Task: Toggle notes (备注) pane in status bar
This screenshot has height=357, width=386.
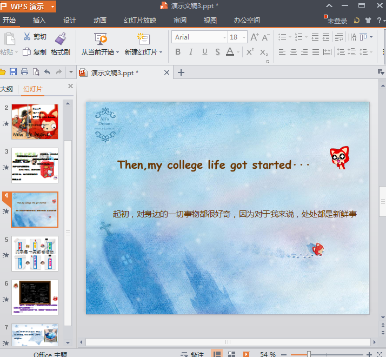Action: point(192,354)
